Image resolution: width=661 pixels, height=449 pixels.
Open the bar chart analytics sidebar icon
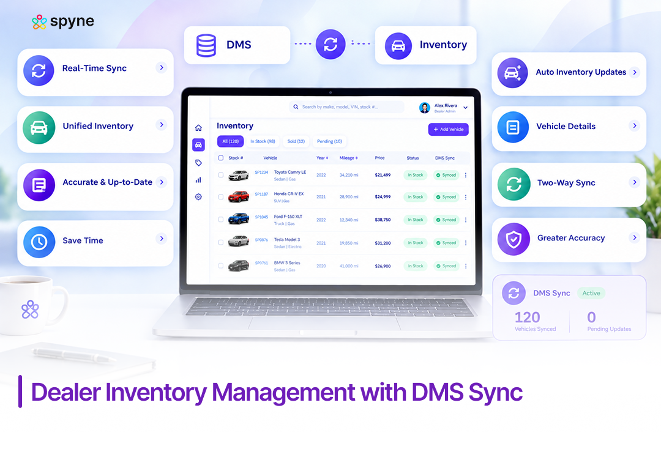(198, 180)
